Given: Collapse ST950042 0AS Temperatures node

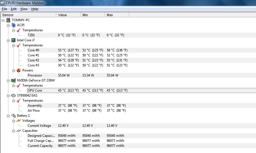Looking at the screenshot, I should point(13,101).
